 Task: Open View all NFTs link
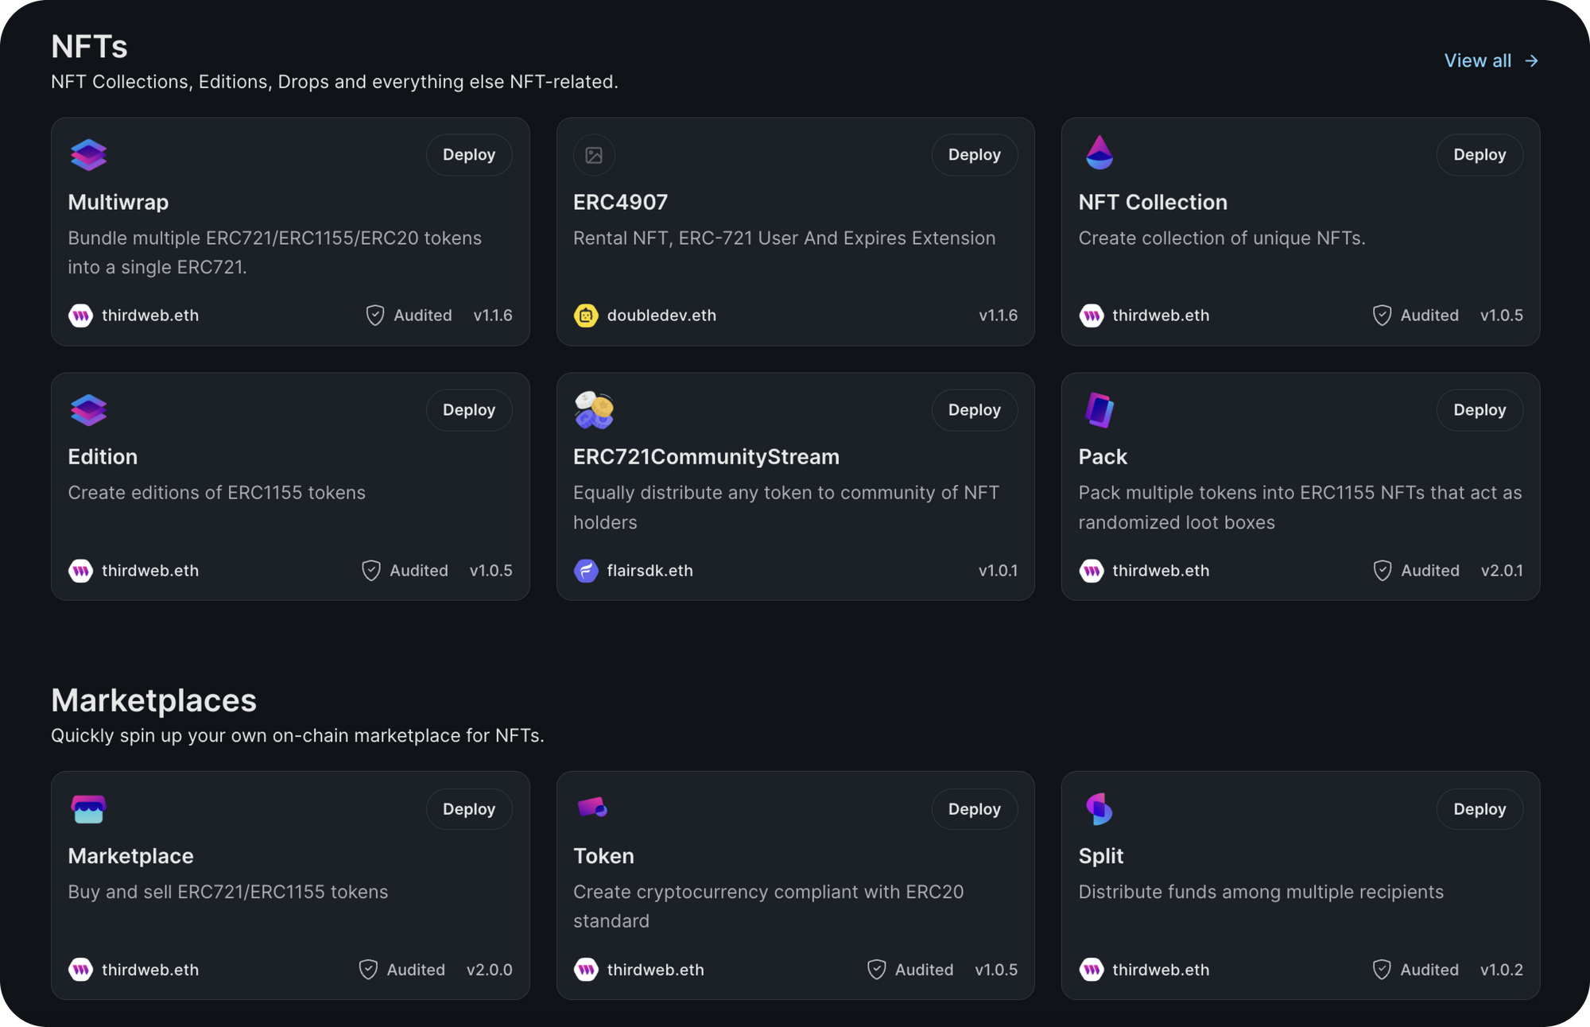[1491, 61]
